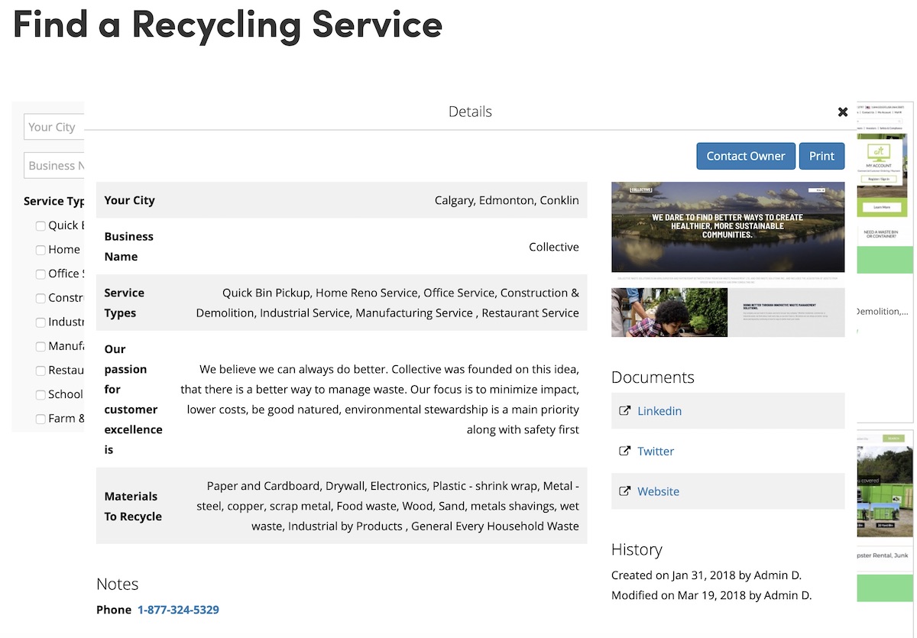The width and height of the screenshot is (917, 638).
Task: Click the Created on Jan 31, 2018 line
Action: tap(706, 575)
